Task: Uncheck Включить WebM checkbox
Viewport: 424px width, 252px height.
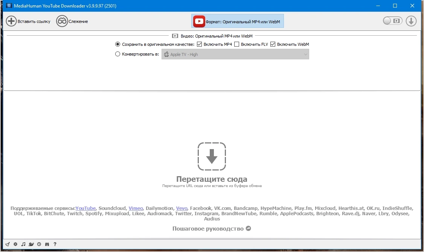Action: pyautogui.click(x=273, y=44)
